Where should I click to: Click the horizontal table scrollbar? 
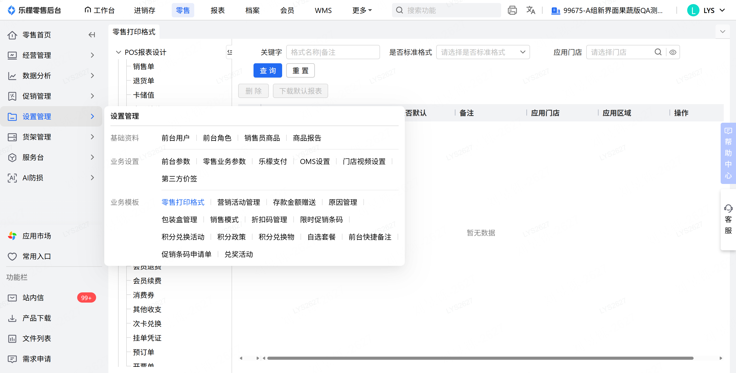480,358
